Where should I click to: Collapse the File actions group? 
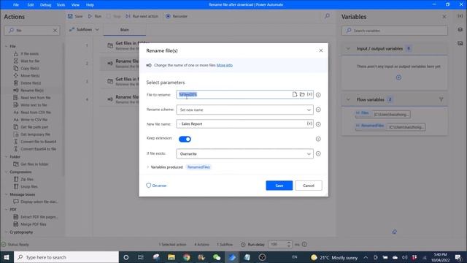[x=7, y=46]
